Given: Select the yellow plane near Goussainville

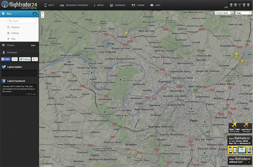Looking at the screenshot, I should point(236,54).
